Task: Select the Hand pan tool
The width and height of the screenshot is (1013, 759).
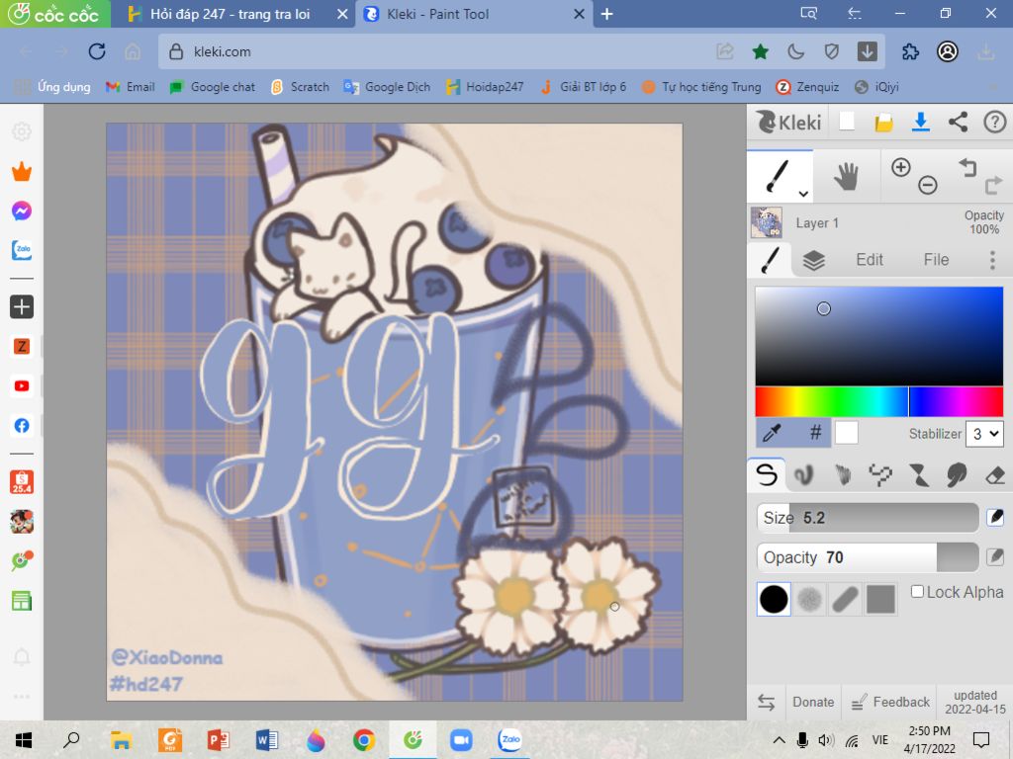Action: pyautogui.click(x=846, y=176)
